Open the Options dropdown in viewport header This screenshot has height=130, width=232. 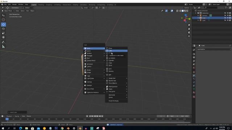(187, 8)
